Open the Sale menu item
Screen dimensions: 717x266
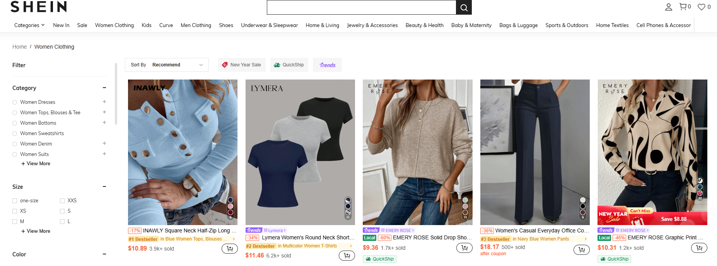pyautogui.click(x=82, y=25)
